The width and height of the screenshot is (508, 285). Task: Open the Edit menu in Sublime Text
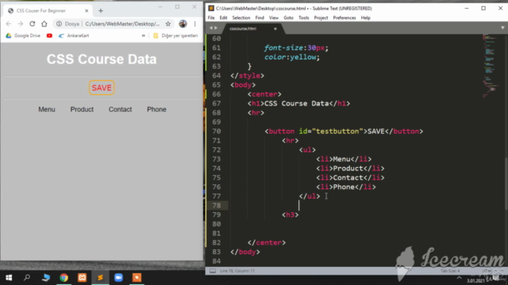tap(223, 17)
